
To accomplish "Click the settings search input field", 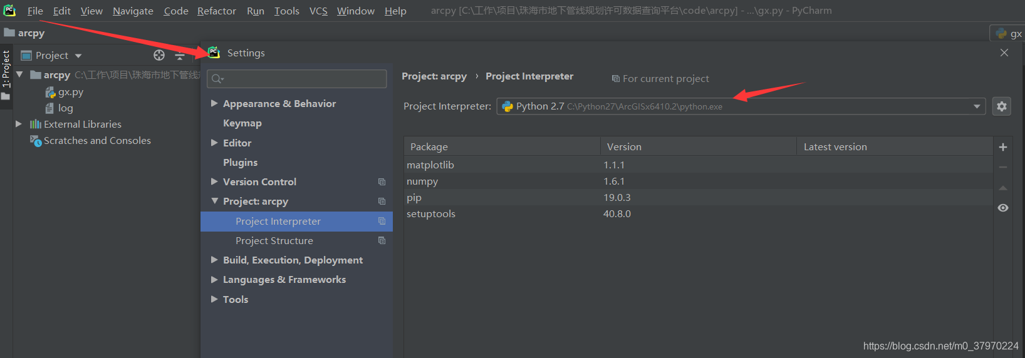I will pos(296,79).
